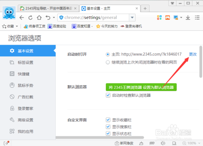Click the skin/shirt icon in title bar
Image resolution: width=203 pixels, height=146 pixels.
click(x=173, y=3)
